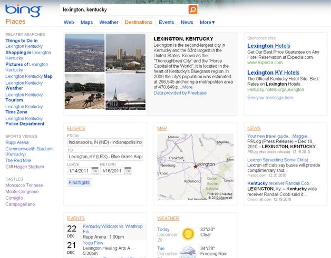Click the Find flights button
331x258 pixels.
[79, 182]
